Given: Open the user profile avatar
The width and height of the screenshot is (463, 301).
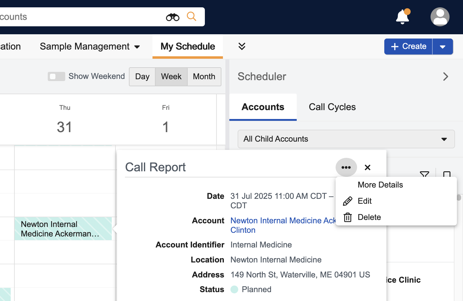Looking at the screenshot, I should click(x=440, y=17).
